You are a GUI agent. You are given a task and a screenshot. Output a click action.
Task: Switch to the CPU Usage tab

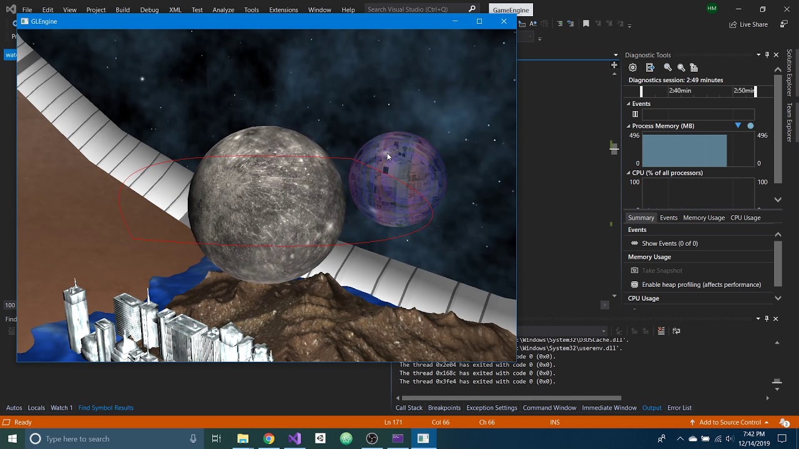click(x=745, y=218)
